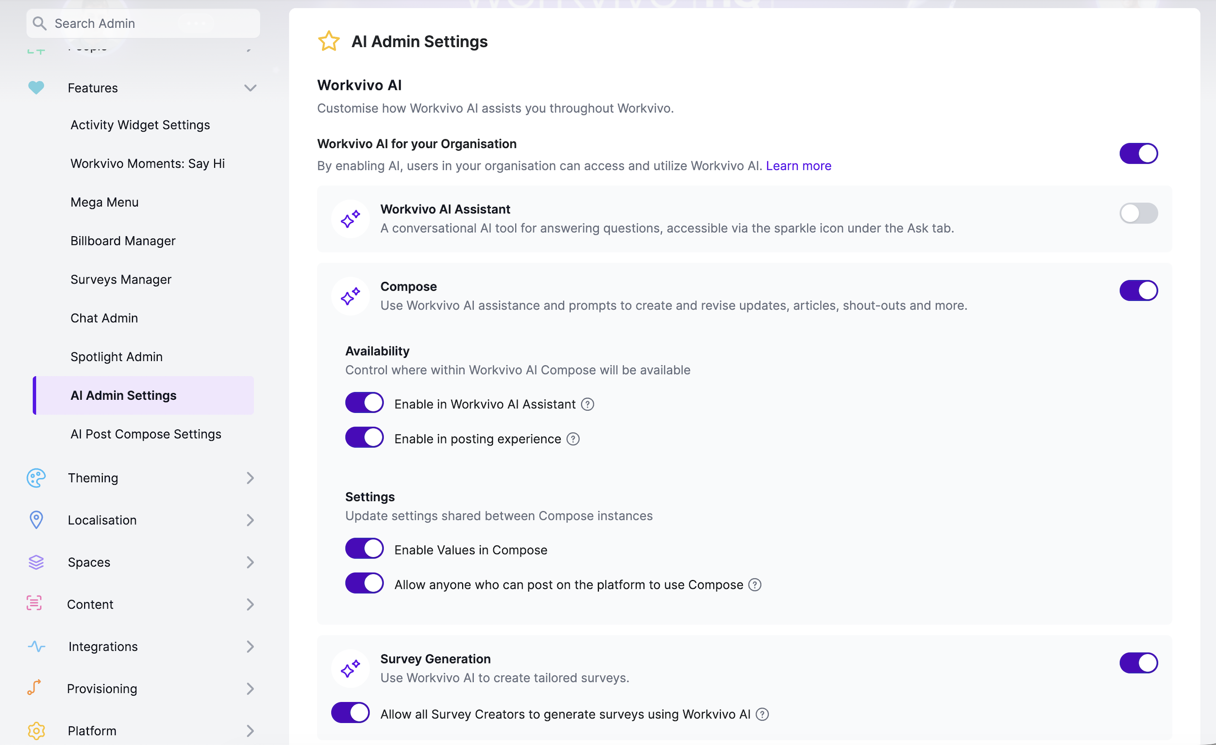Image resolution: width=1216 pixels, height=745 pixels.
Task: Click the sparkle icon beside Survey Generation
Action: [x=350, y=668]
